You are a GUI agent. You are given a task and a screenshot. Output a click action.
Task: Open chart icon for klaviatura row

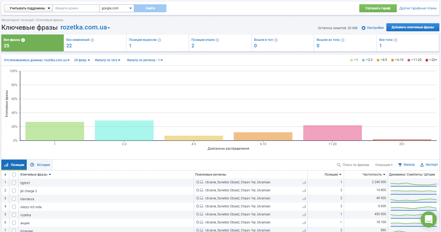coord(304,199)
